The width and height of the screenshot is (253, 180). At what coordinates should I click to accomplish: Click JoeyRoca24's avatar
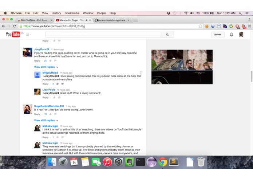tap(27, 52)
